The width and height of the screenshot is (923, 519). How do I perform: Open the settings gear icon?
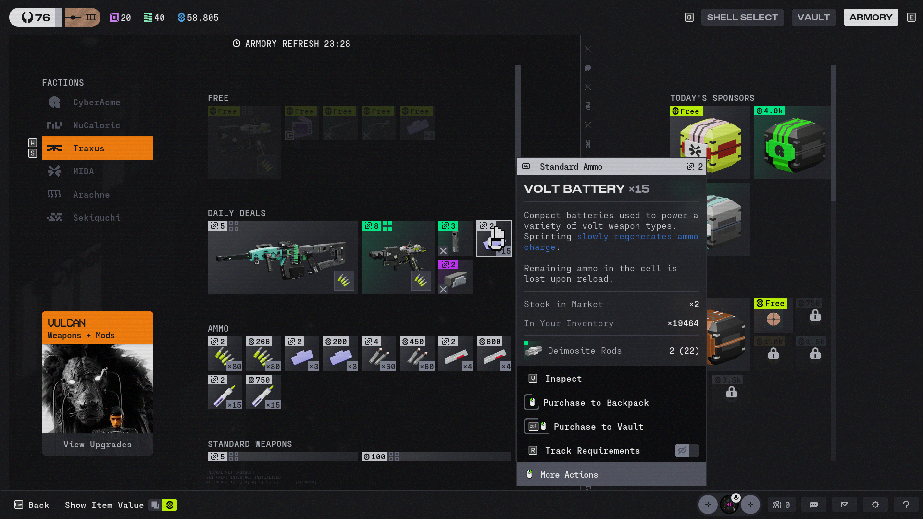875,505
